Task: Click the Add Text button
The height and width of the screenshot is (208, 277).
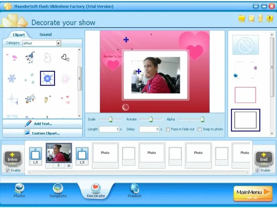Action: coord(42,124)
